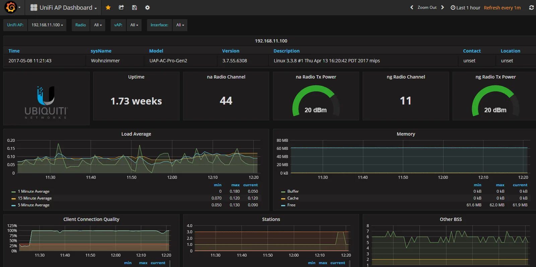Toggle Cache series in Memory legend
536x267 pixels.
click(x=293, y=198)
